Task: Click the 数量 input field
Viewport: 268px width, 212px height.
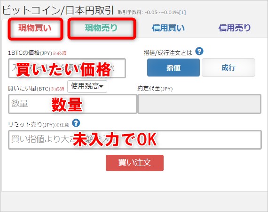Action: pos(72,104)
